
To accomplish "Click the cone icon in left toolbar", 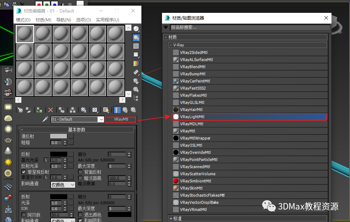I will pos(8,151).
